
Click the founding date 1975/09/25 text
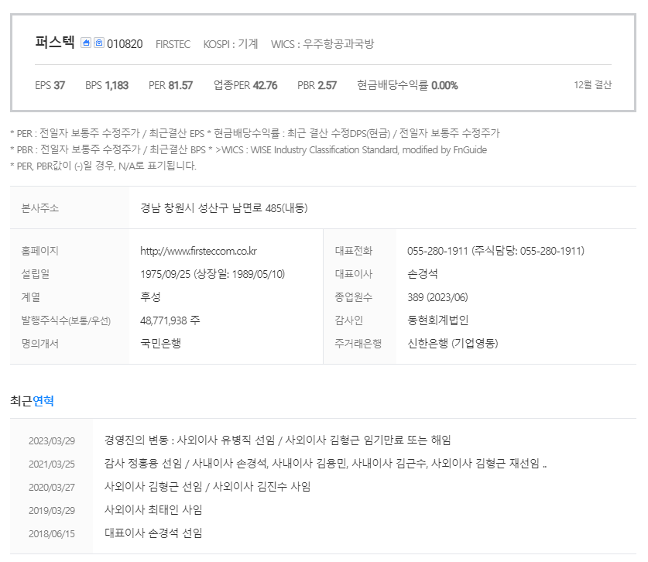coord(166,274)
